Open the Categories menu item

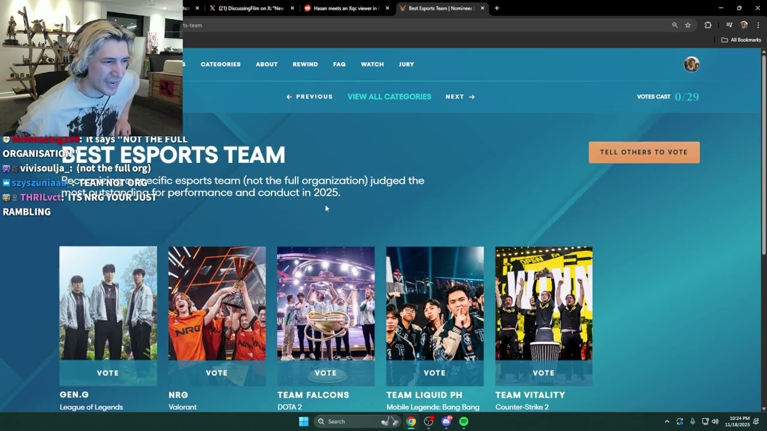point(221,65)
